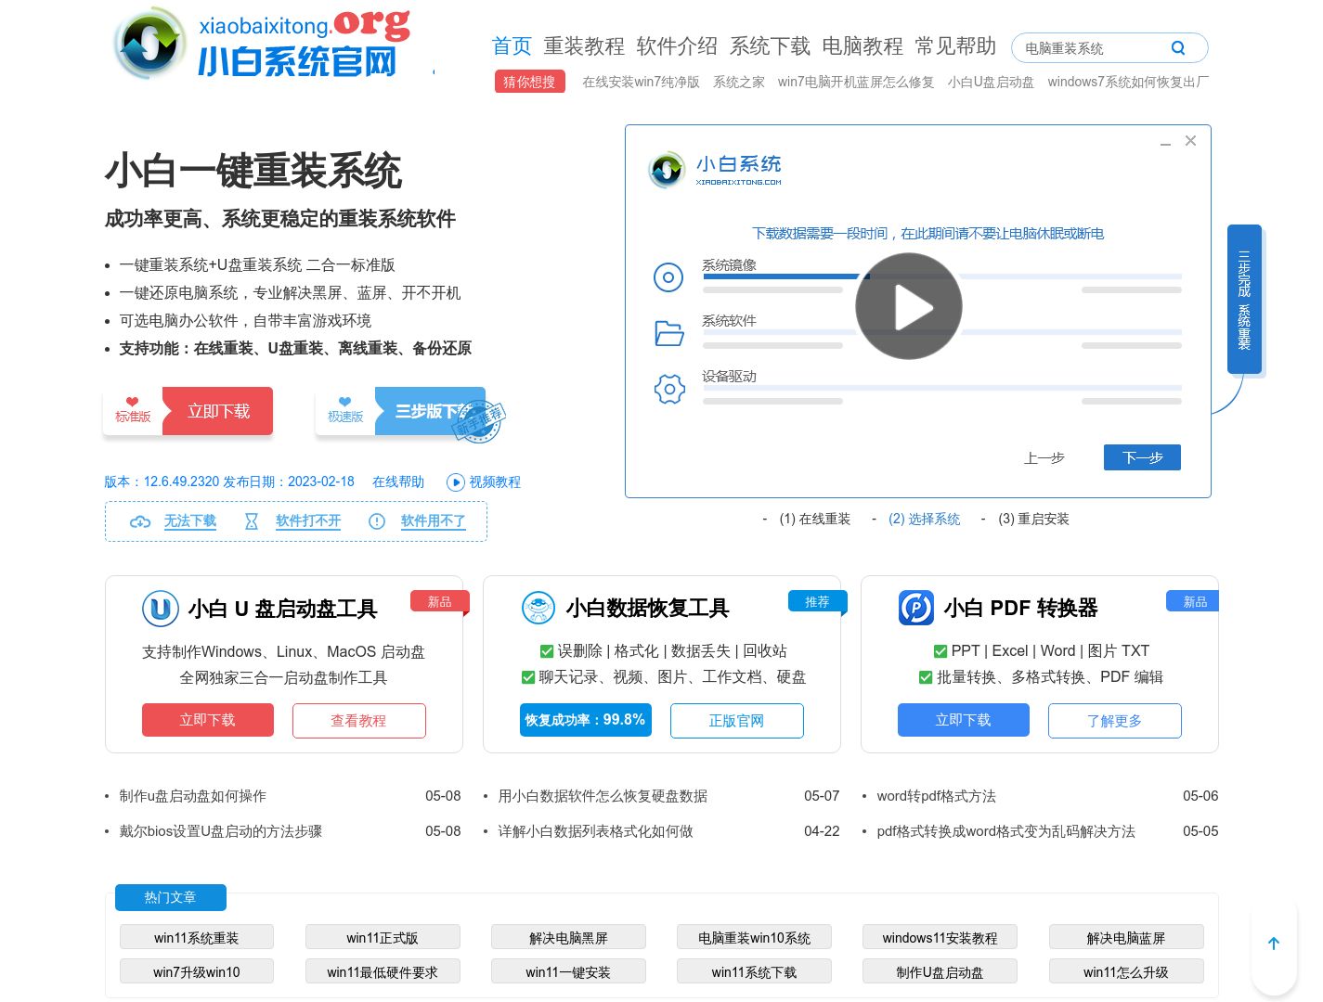Click 下一步 button in demo window
Image resolution: width=1323 pixels, height=1002 pixels.
click(1142, 457)
